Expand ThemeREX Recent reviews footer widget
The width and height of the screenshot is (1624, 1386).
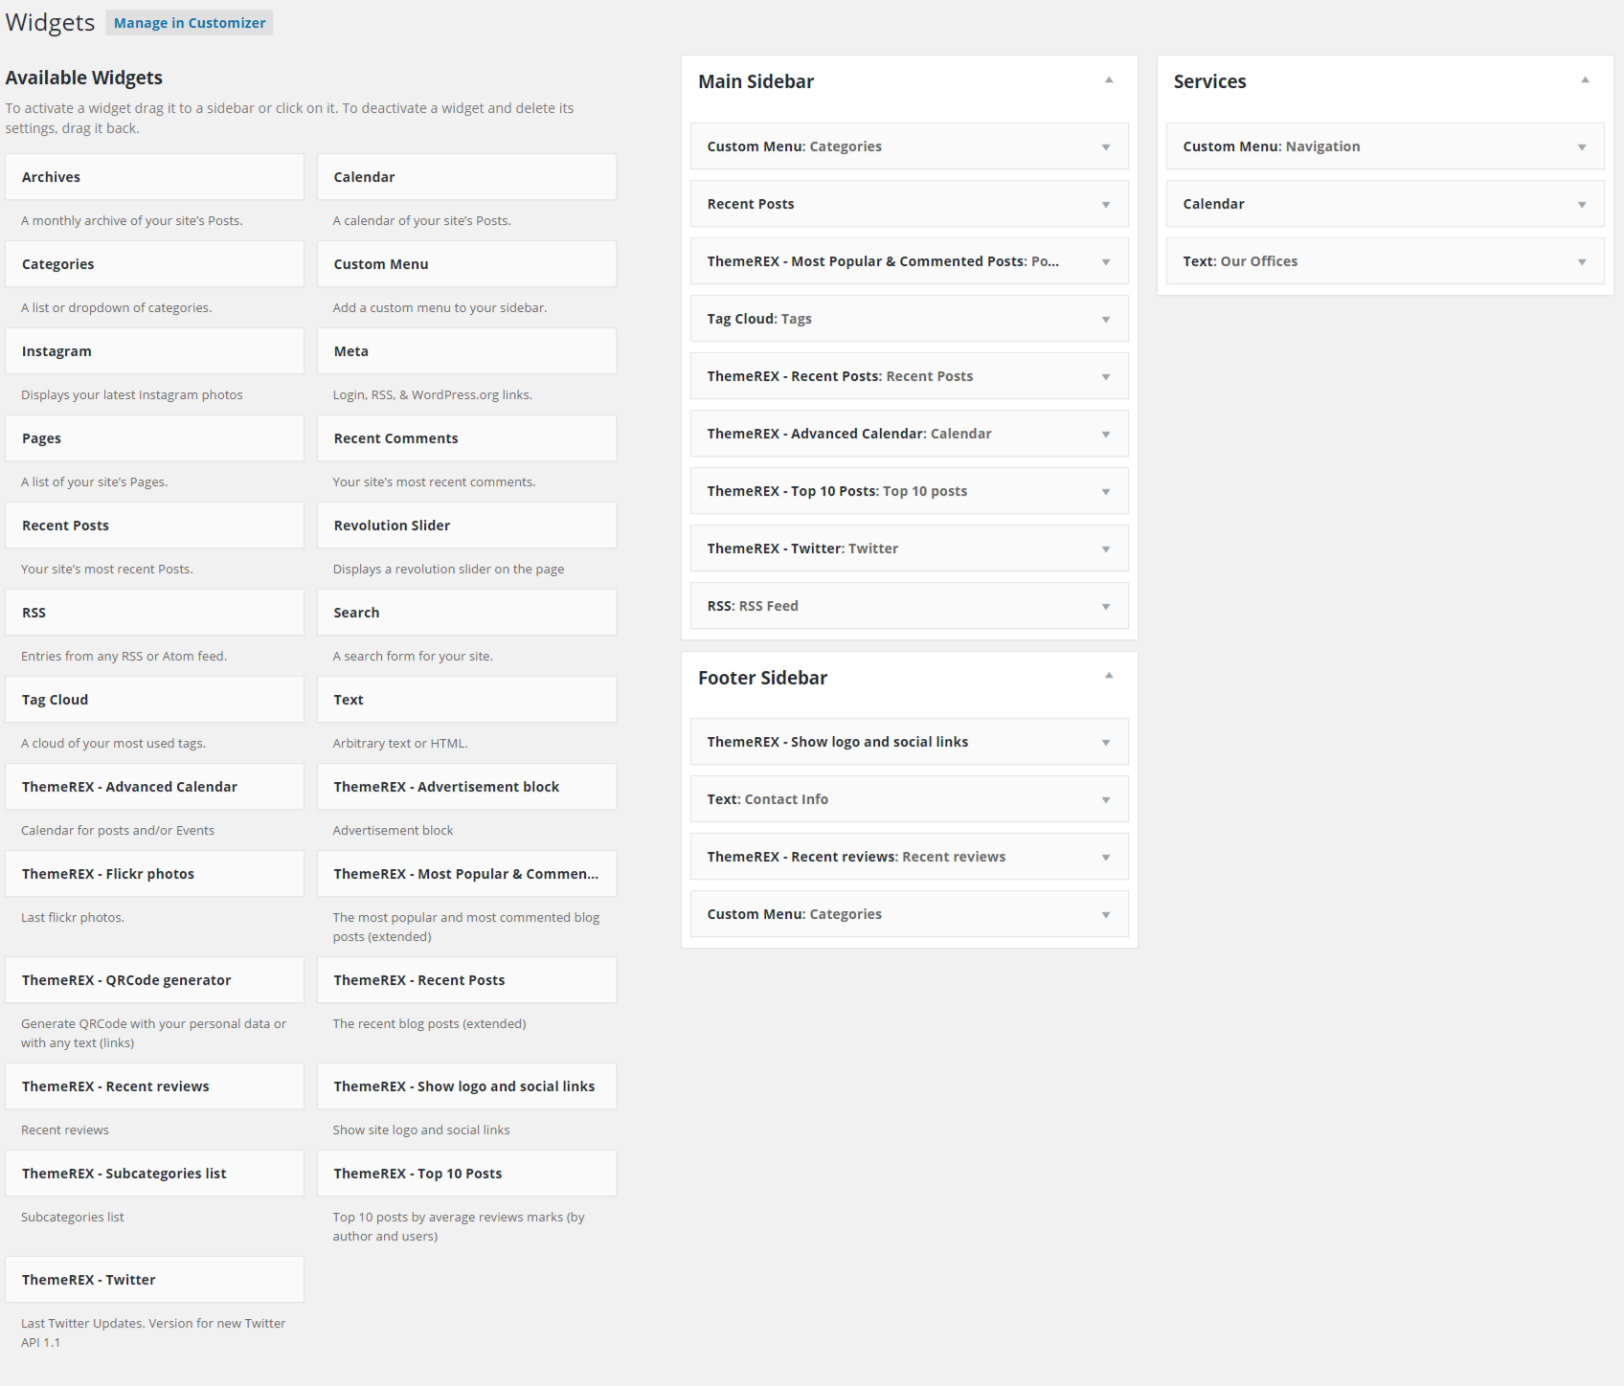click(1105, 858)
